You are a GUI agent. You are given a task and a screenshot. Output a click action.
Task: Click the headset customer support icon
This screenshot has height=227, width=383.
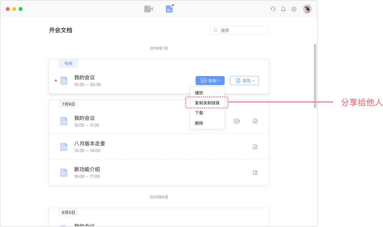coord(273,9)
